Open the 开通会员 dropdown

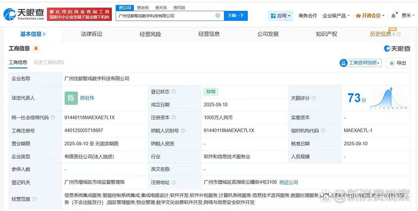tap(370, 16)
